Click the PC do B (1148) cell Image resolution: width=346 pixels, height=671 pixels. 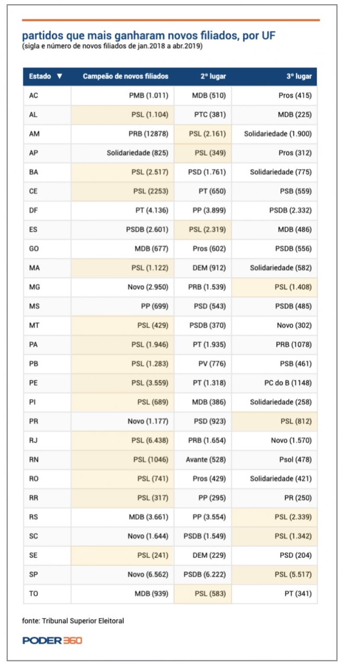click(x=288, y=383)
